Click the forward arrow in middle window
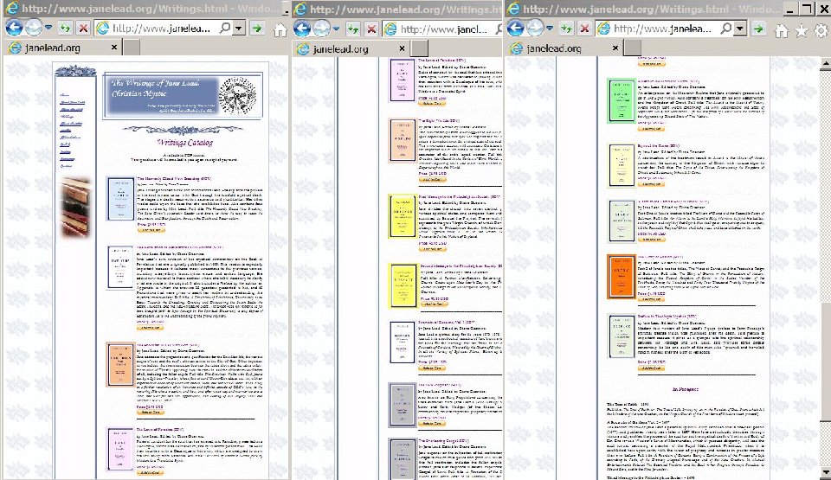Viewport: 831px width, 480px height. 322,29
